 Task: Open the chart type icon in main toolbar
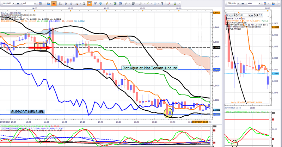(x=40, y=4)
